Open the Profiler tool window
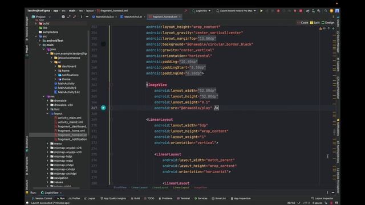365x205 pixels. (75, 199)
